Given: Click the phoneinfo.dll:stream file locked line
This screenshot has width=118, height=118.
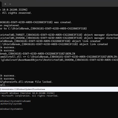Looking at the screenshot, I should [26, 82].
